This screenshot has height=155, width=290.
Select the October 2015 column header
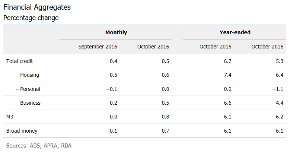click(215, 47)
